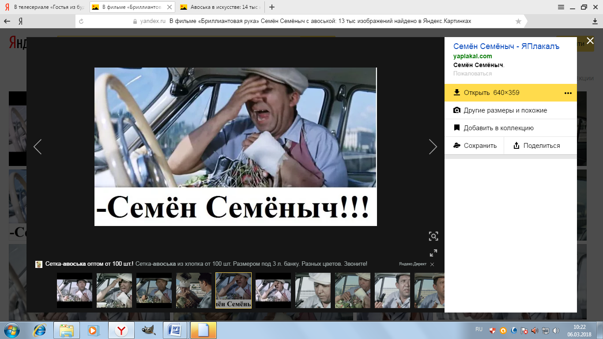This screenshot has height=339, width=603.
Task: Click the lock icon in the address bar
Action: [136, 21]
